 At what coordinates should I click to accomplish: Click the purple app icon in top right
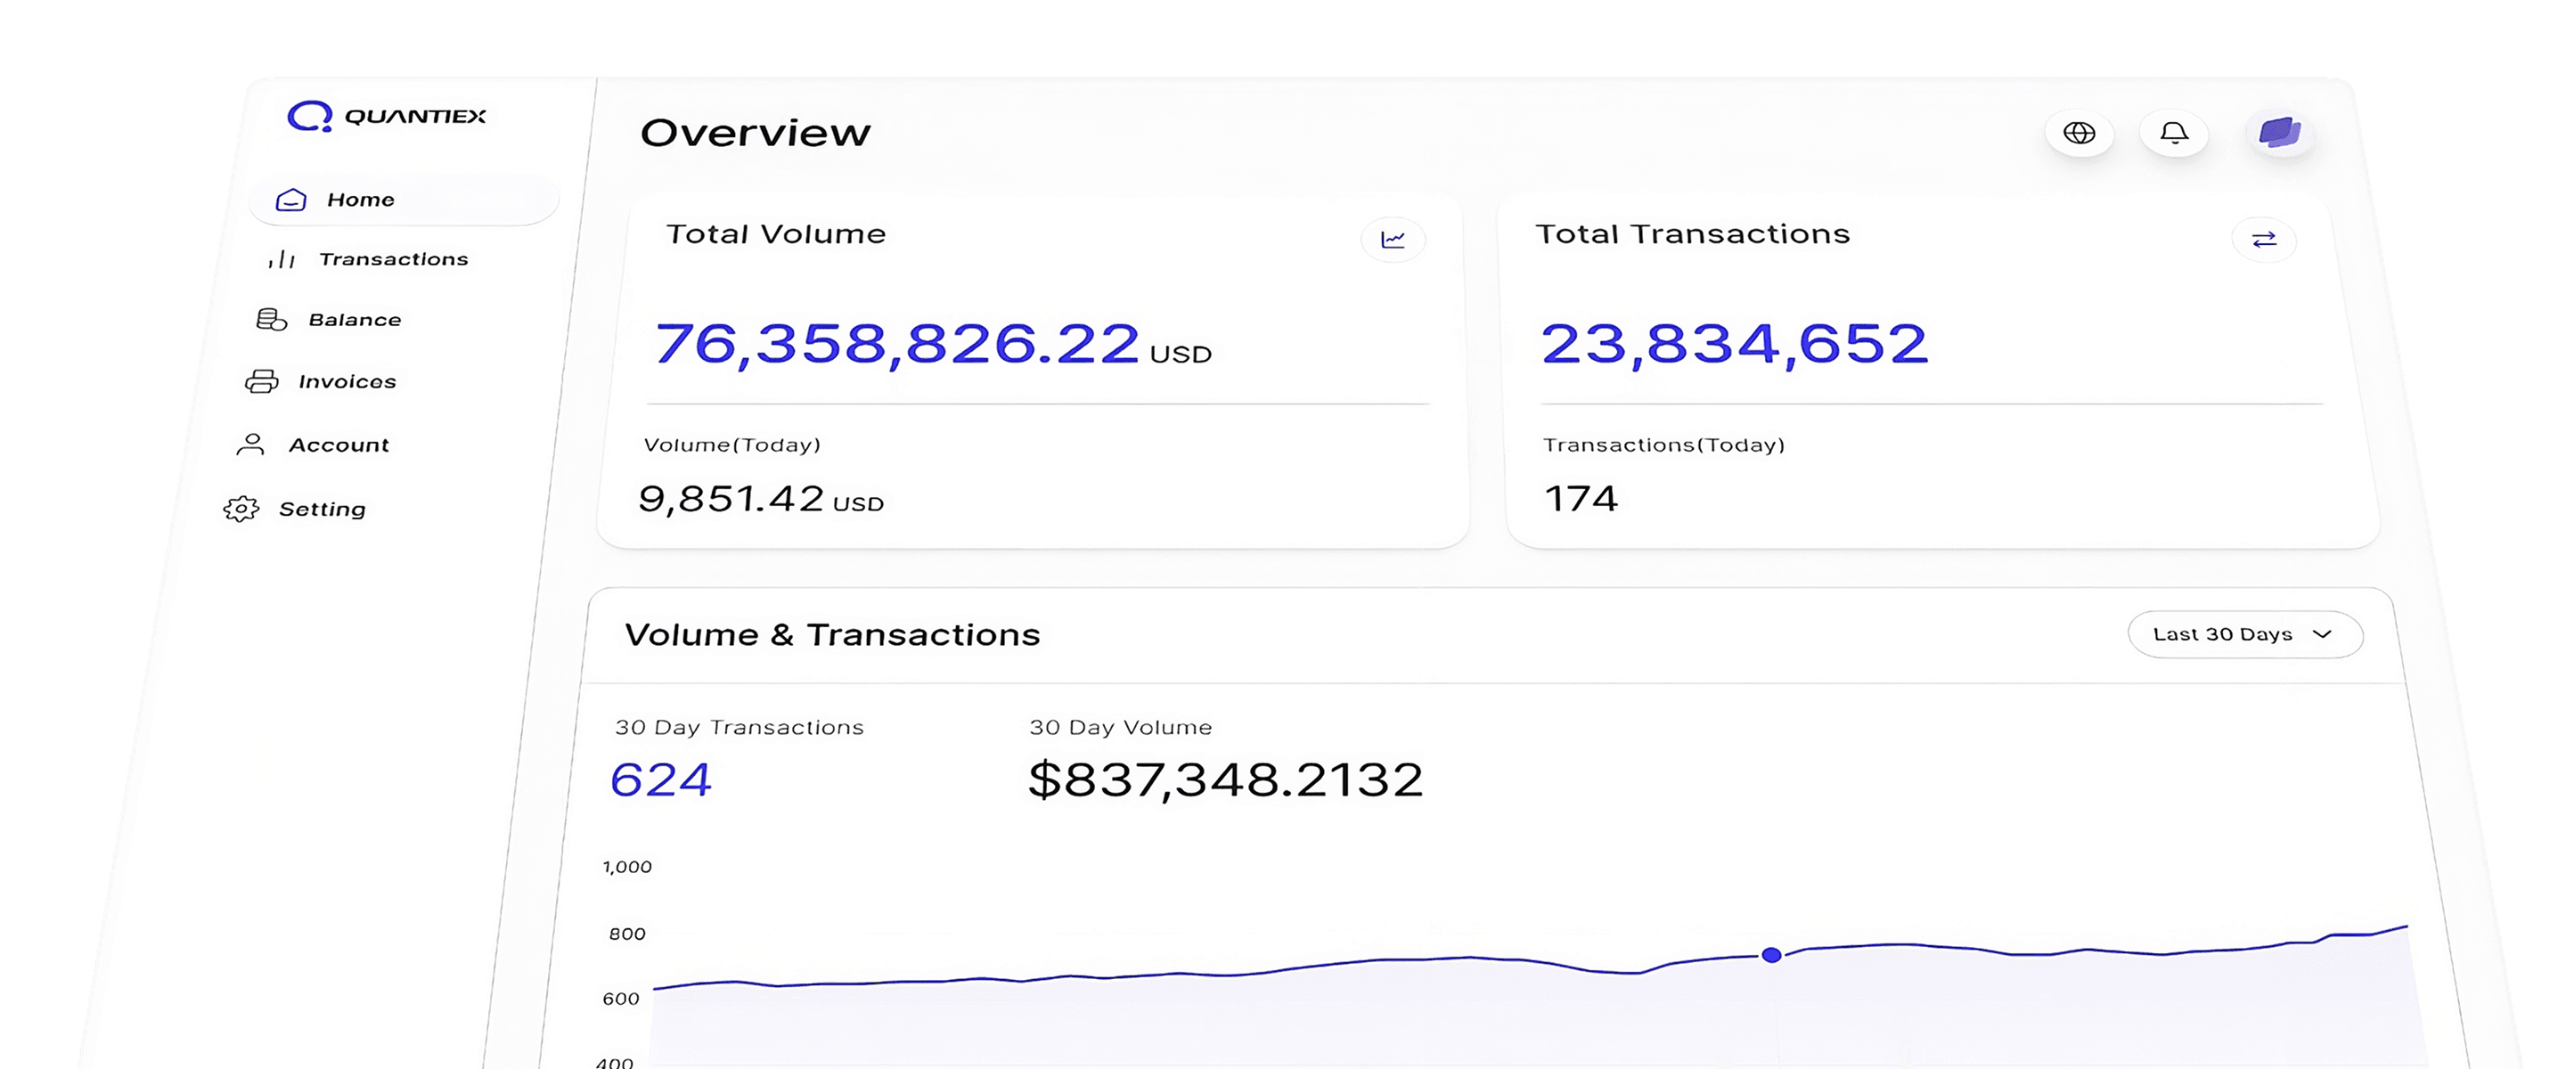point(2280,132)
